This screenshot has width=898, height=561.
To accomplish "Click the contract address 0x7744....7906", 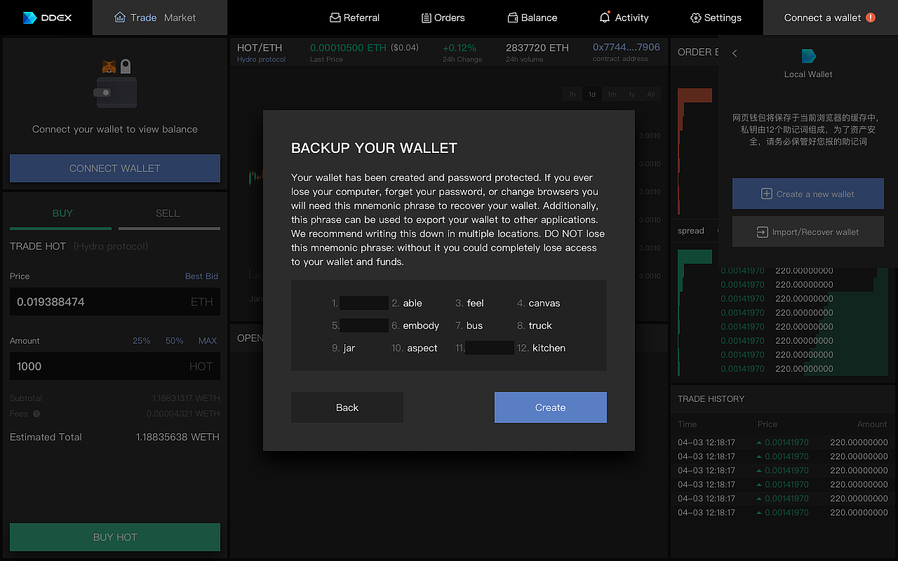I will pyautogui.click(x=626, y=48).
